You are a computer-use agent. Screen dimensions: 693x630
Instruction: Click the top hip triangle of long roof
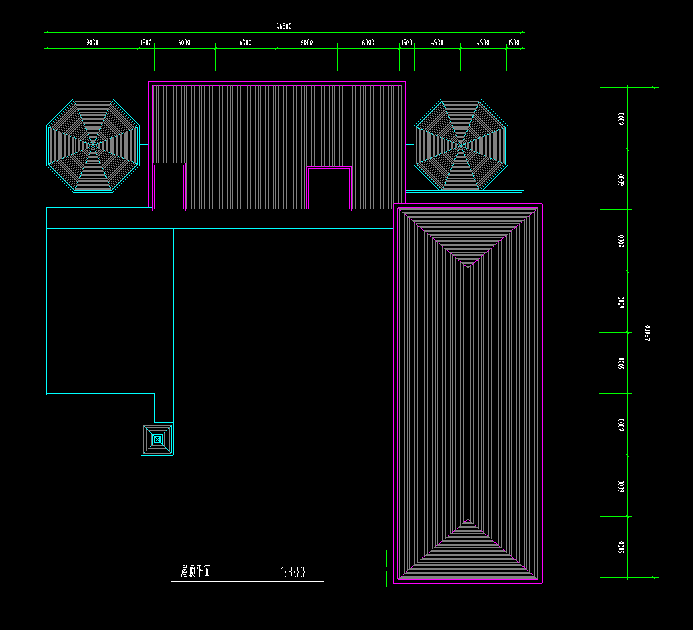pyautogui.click(x=468, y=233)
